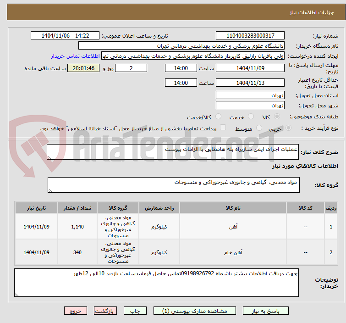Click the کیلوگرم unit cell for آهن خام

click(x=159, y=252)
